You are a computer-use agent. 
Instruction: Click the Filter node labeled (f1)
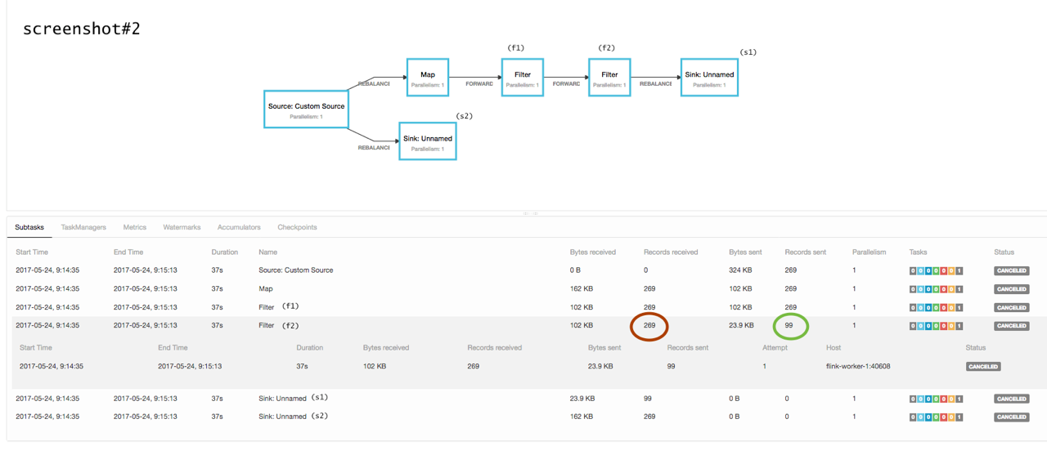pyautogui.click(x=522, y=78)
